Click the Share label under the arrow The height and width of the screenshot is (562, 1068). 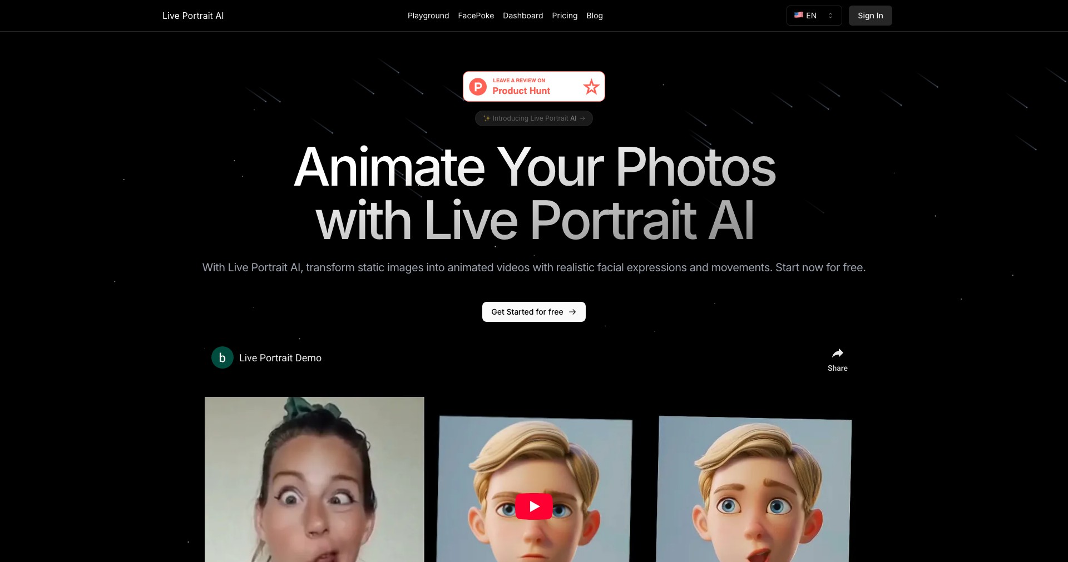click(838, 368)
